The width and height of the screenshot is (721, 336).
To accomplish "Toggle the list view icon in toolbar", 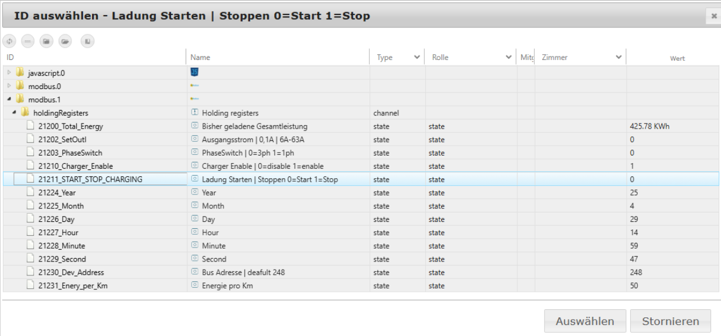I will [27, 41].
